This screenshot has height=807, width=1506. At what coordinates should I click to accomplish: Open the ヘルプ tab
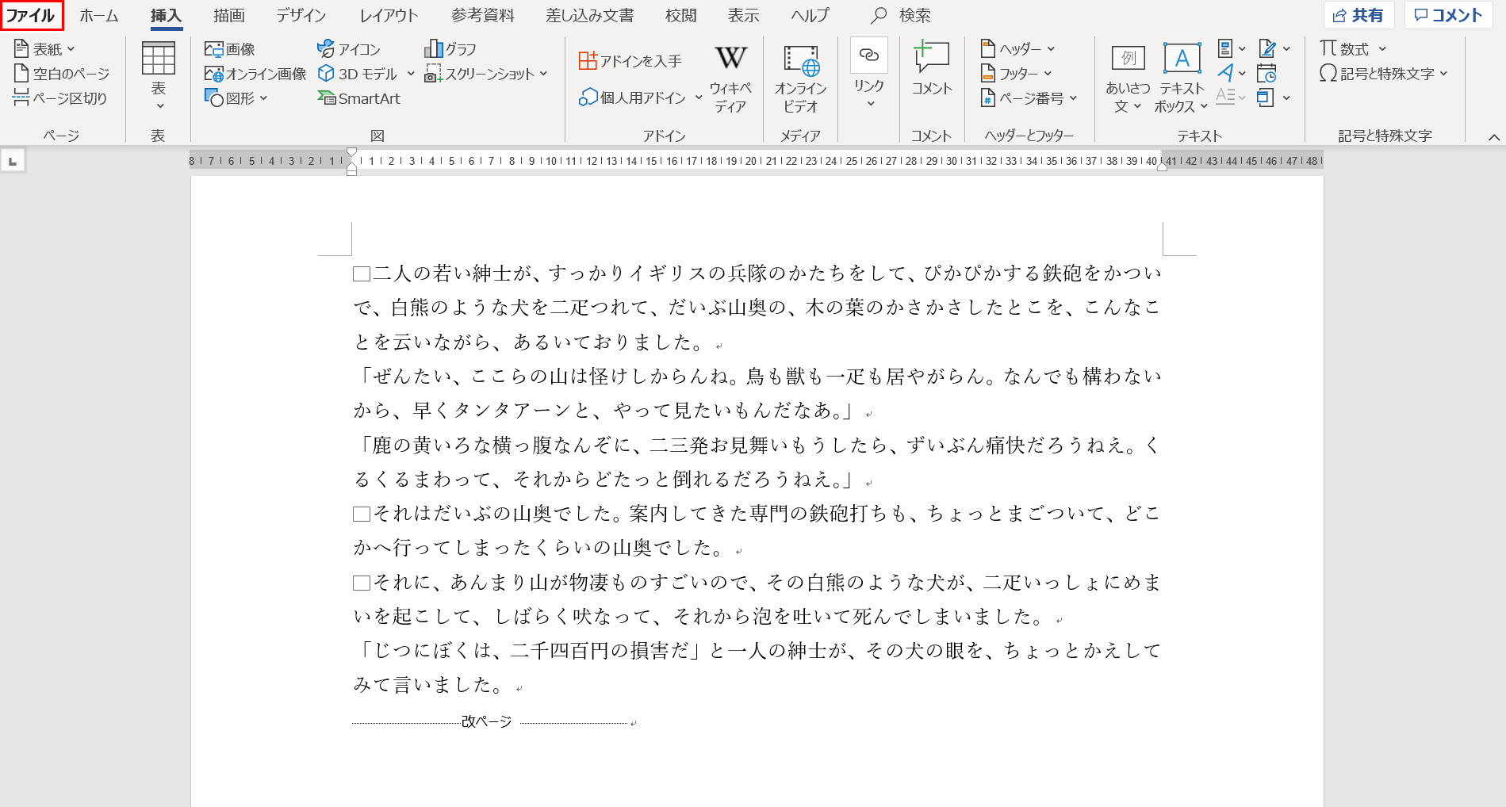click(810, 16)
